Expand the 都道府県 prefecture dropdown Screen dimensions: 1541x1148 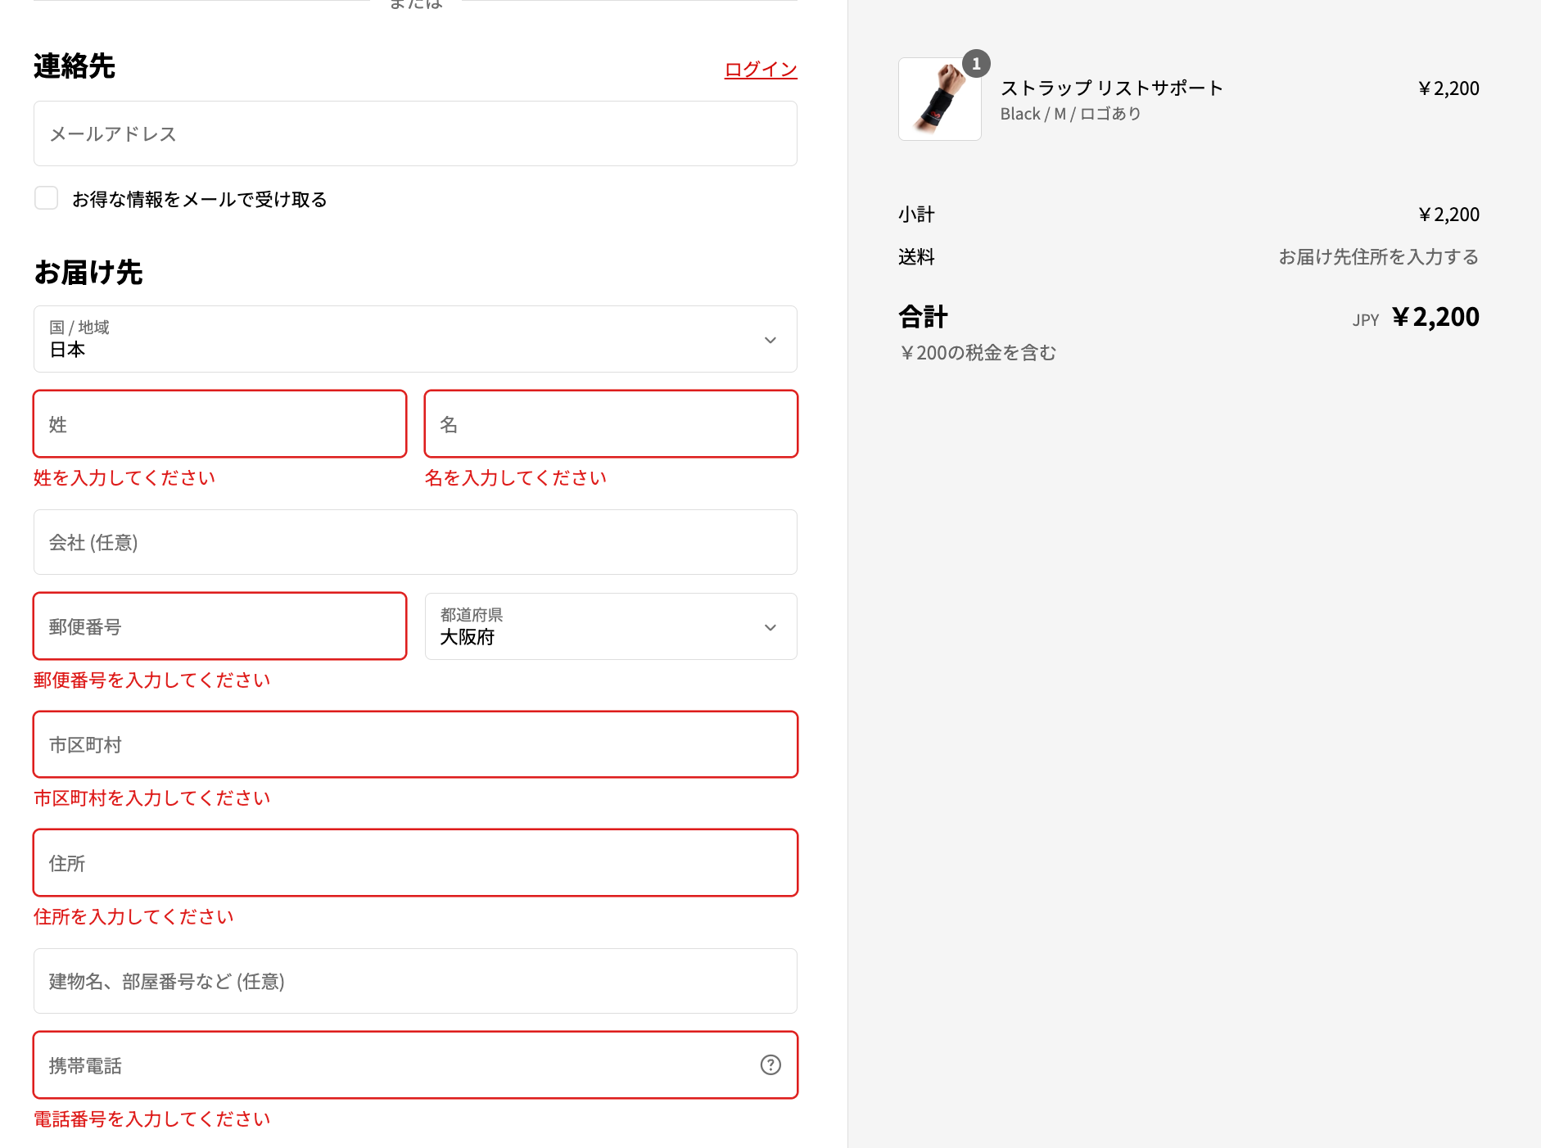610,626
